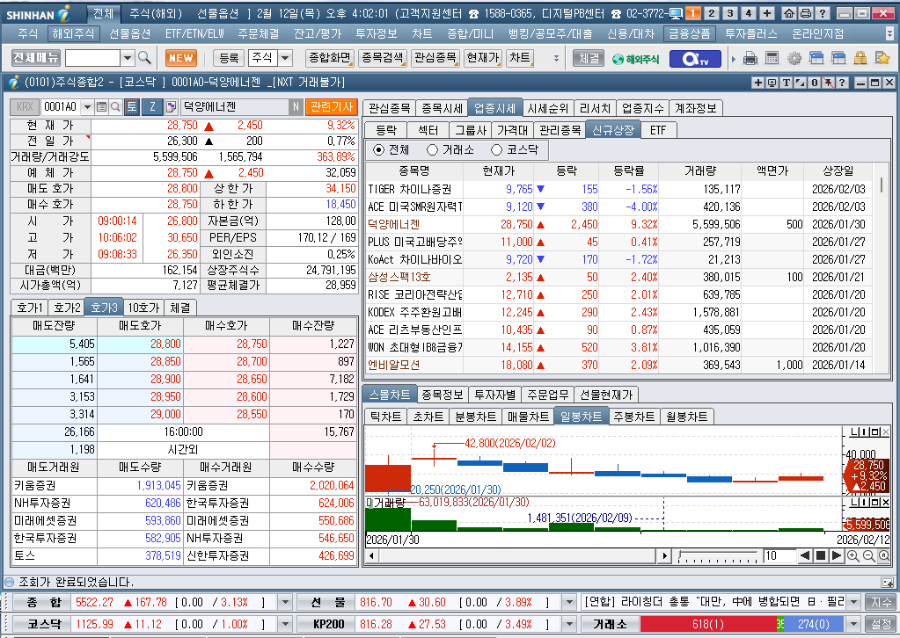This screenshot has width=900, height=638.
Task: Open the 종합 index ticker dropdown
Action: [x=285, y=602]
